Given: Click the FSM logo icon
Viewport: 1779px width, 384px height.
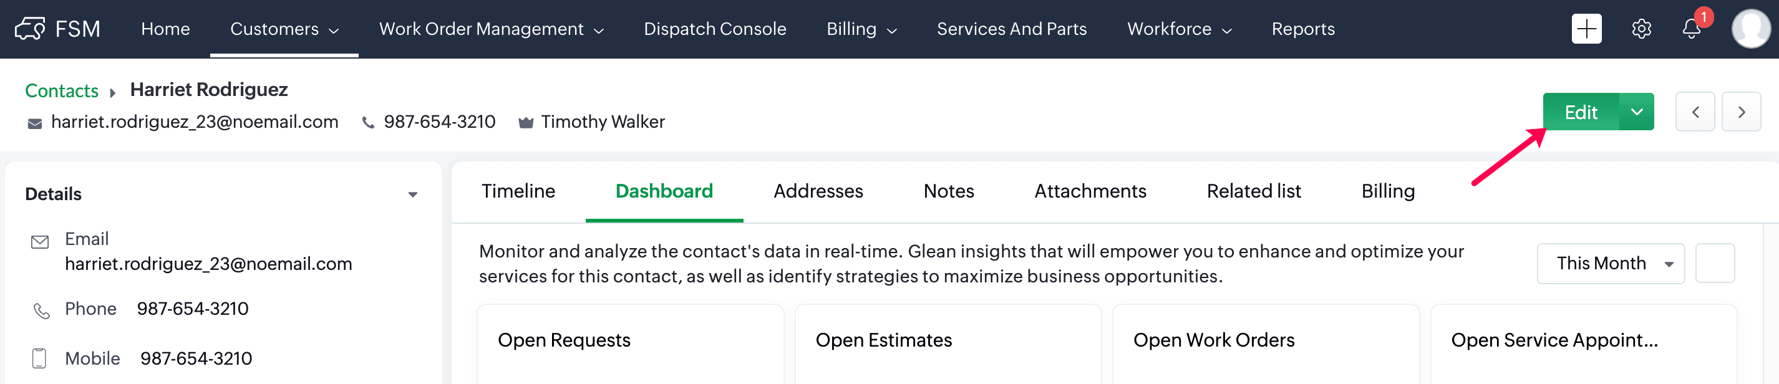Looking at the screenshot, I should 30,29.
